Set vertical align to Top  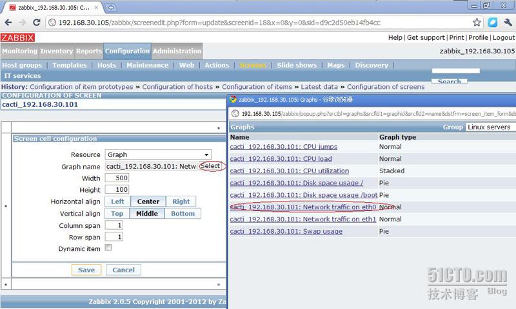(117, 214)
